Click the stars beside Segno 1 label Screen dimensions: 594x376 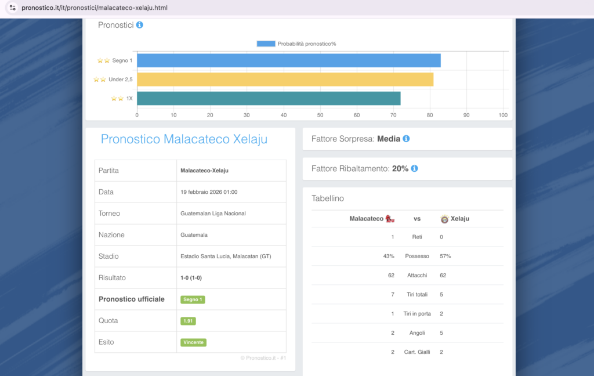(103, 60)
